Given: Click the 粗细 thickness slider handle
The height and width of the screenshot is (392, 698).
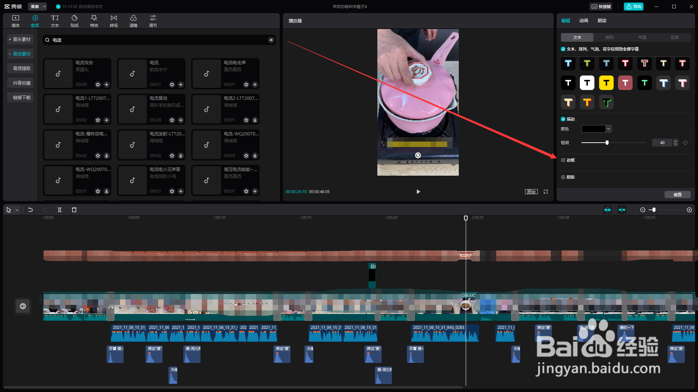Looking at the screenshot, I should point(607,143).
